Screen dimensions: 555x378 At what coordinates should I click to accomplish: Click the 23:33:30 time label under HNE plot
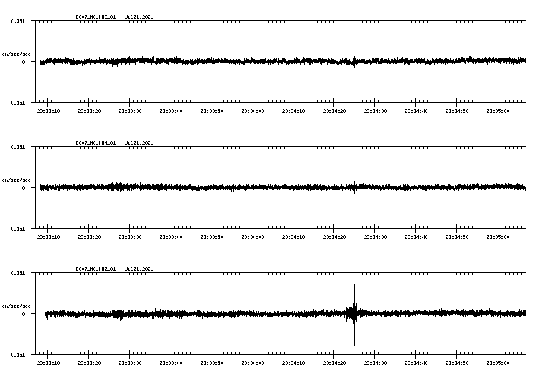pos(130,111)
